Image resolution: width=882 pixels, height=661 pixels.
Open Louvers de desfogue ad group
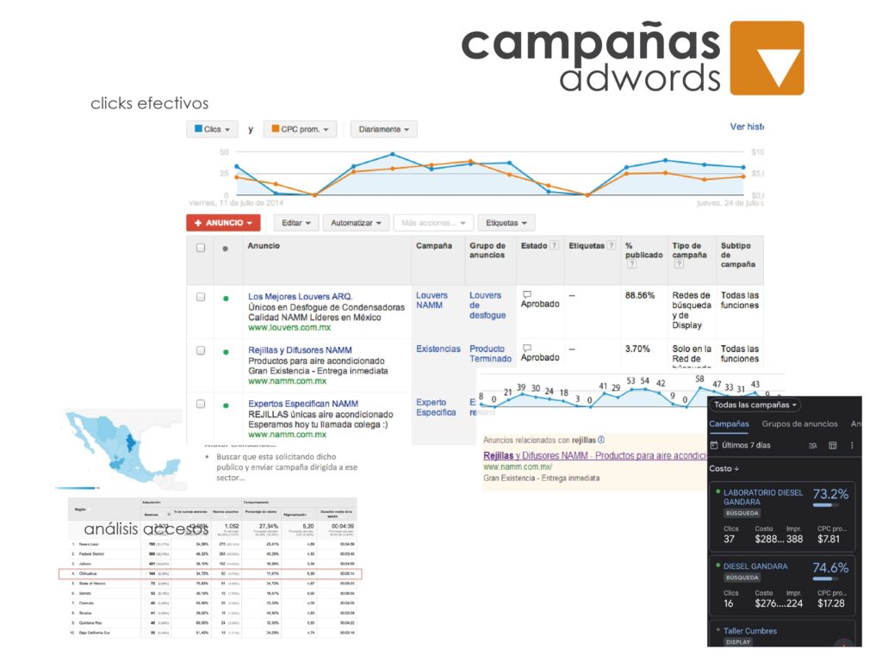pyautogui.click(x=488, y=306)
